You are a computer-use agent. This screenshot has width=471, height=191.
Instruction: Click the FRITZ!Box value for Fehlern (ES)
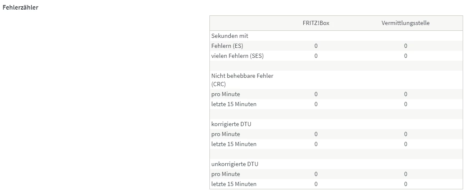click(316, 46)
